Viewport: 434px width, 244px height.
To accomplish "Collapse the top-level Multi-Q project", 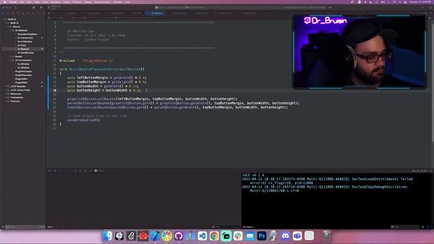I will [x=3, y=20].
